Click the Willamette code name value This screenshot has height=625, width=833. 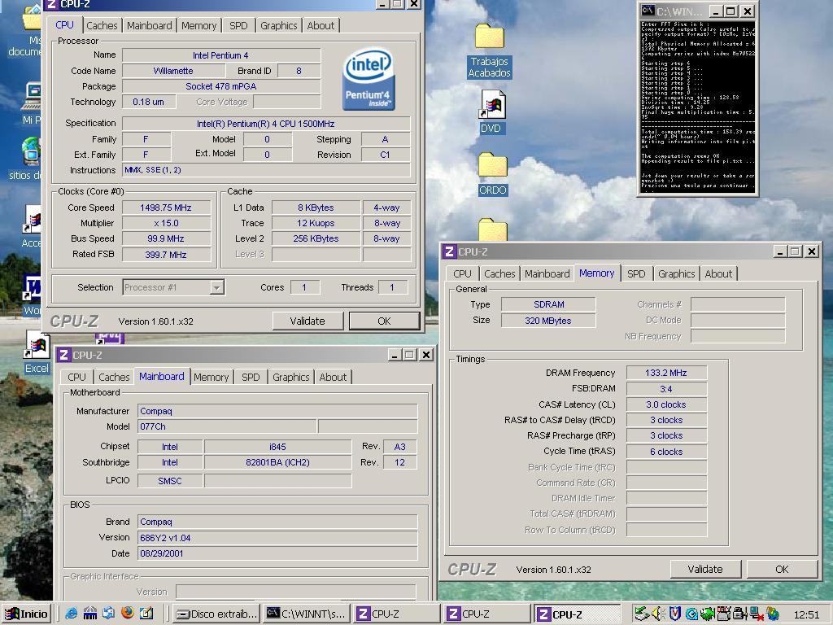[x=173, y=71]
